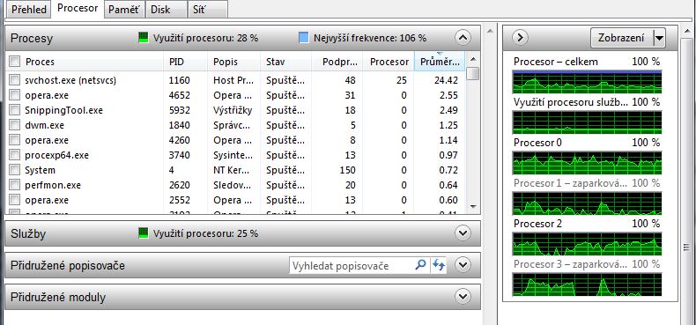Click the Procesor 3 graph

(x=588, y=284)
